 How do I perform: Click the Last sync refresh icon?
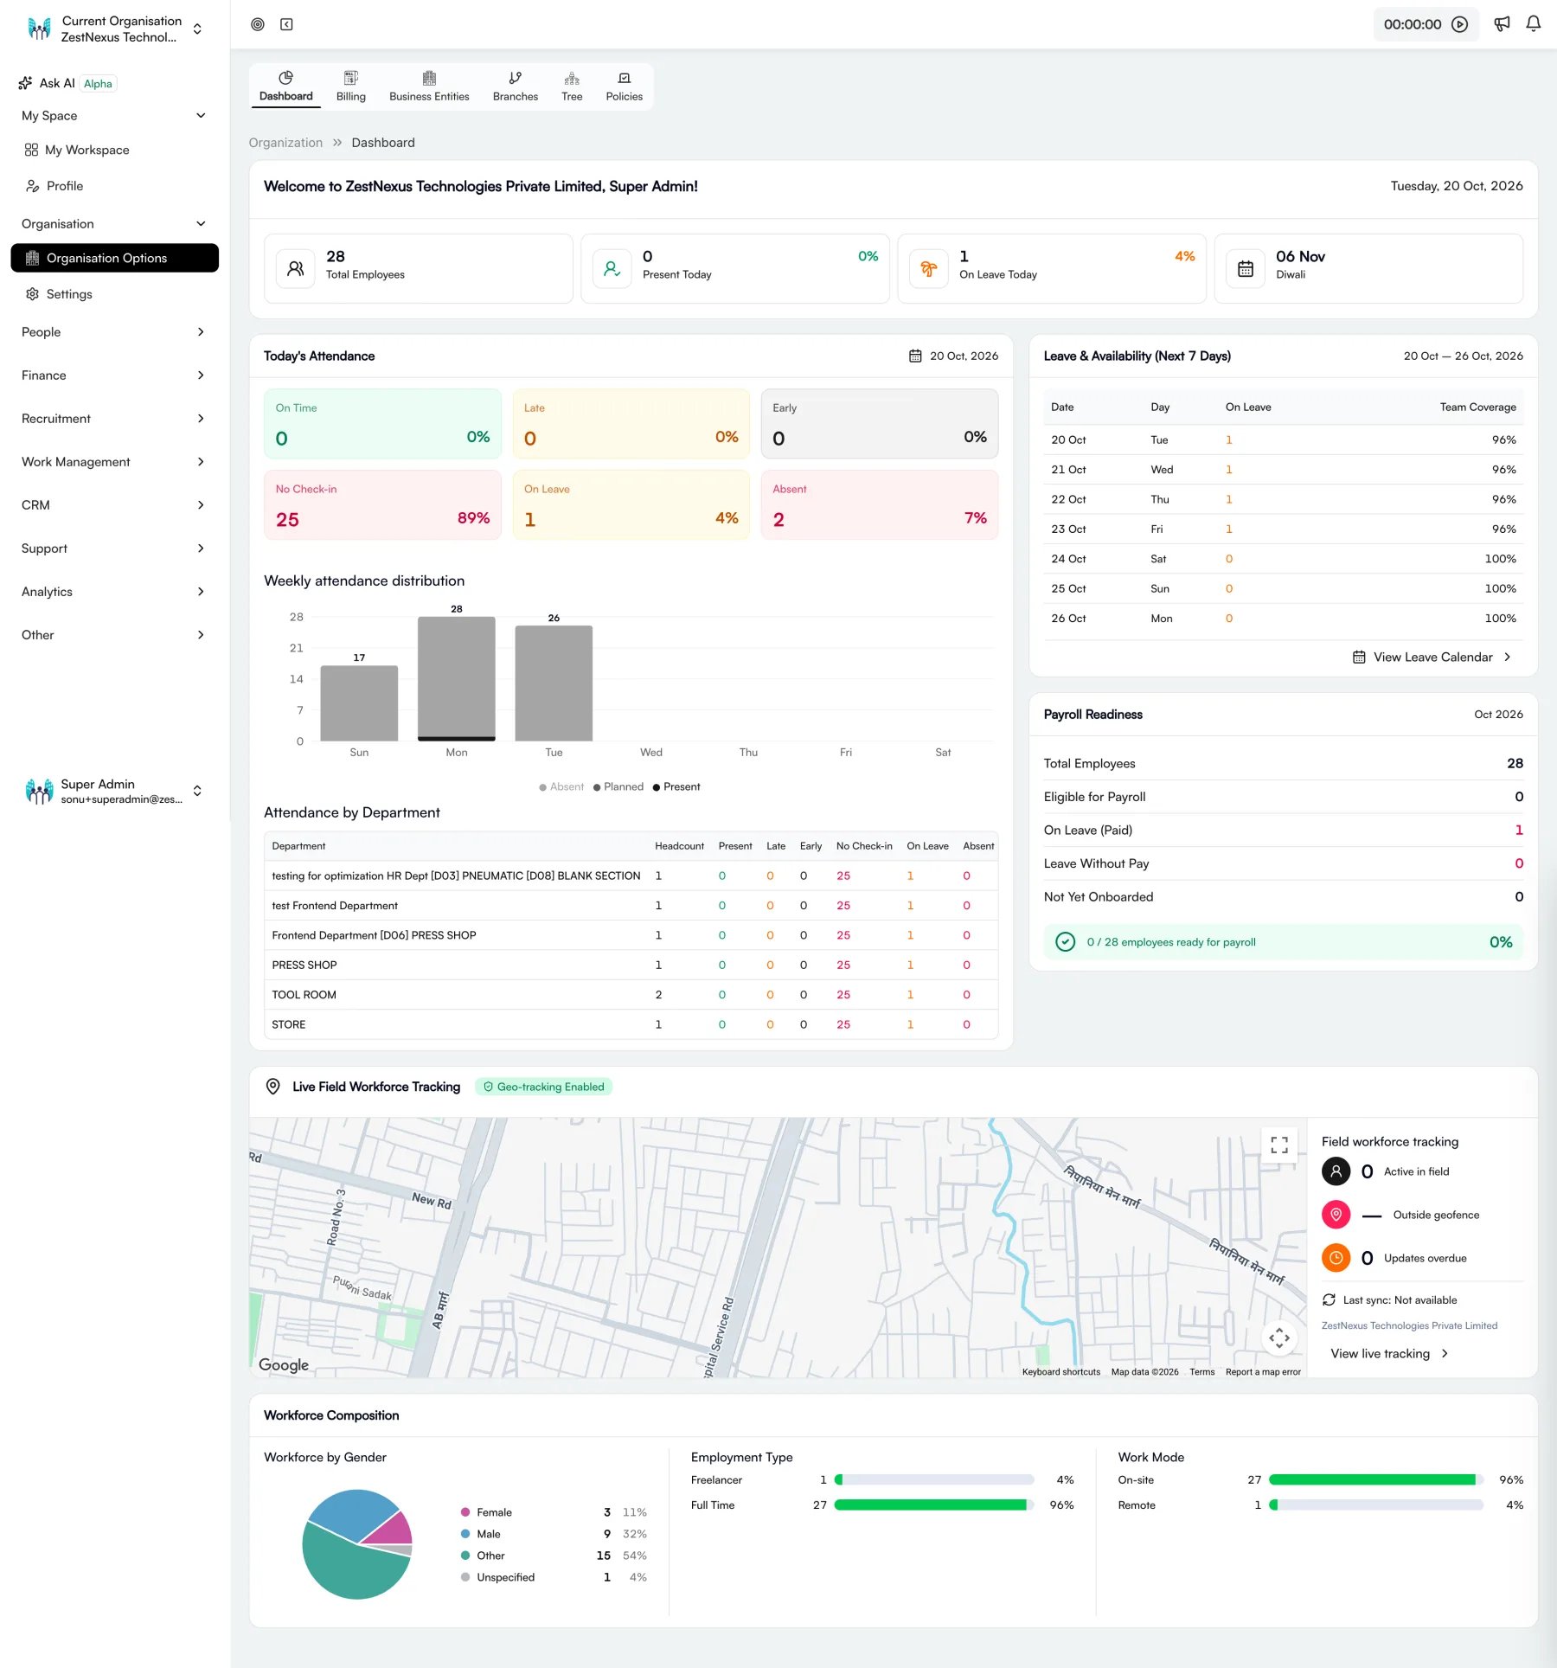pos(1330,1300)
